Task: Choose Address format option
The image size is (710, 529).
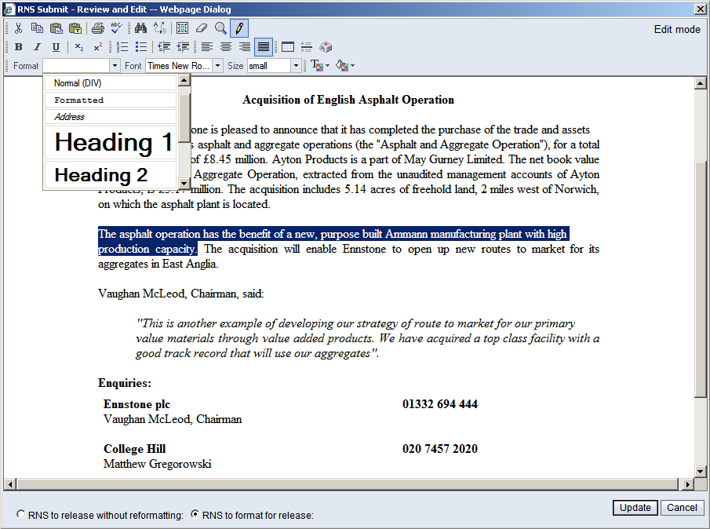Action: tap(111, 117)
